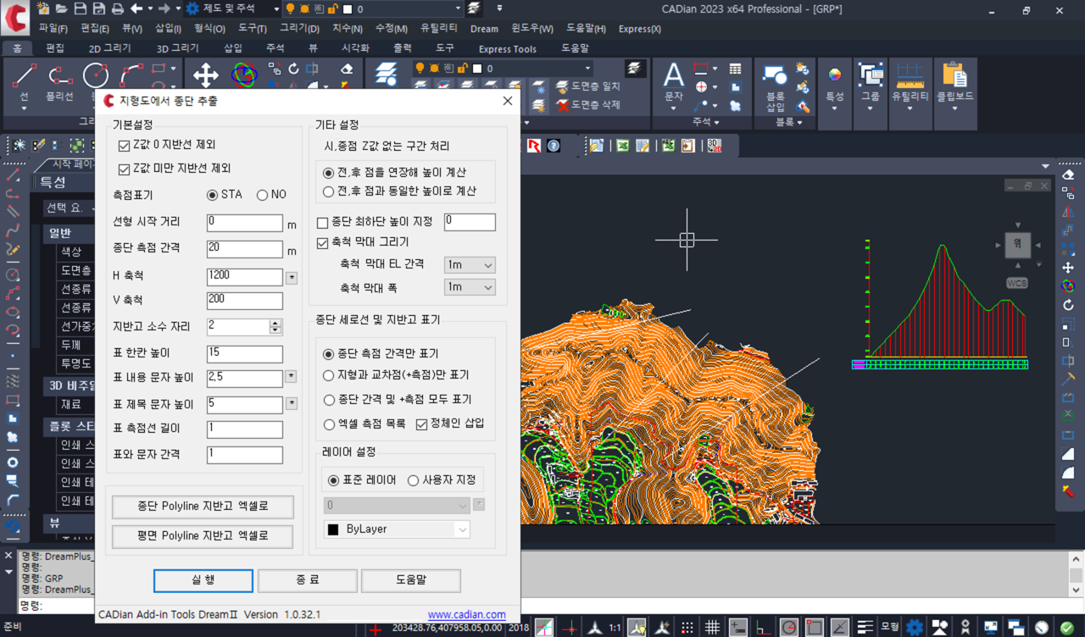Uncheck the 'Z값 0 지반선 제외' checkbox
1085x637 pixels.
point(124,145)
